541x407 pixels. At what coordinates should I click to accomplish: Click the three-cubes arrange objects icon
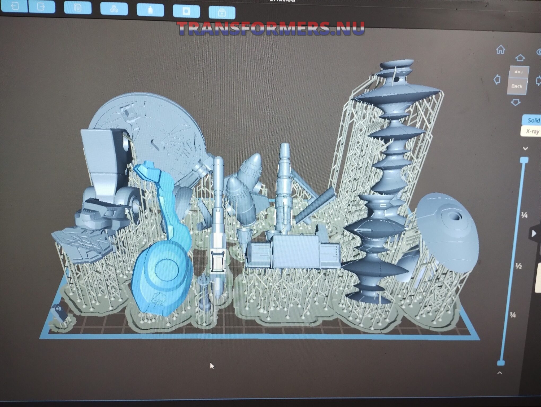114,9
